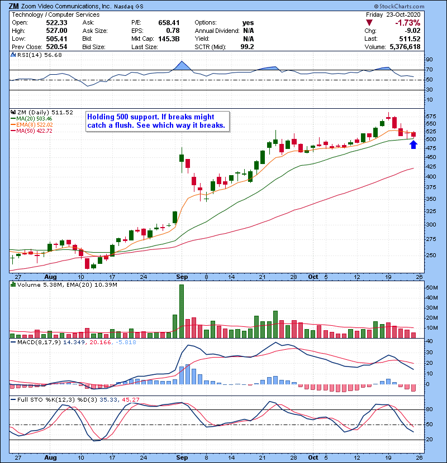447x463 pixels.
Task: Click the MACD signal value 20.166
Action: click(100, 343)
